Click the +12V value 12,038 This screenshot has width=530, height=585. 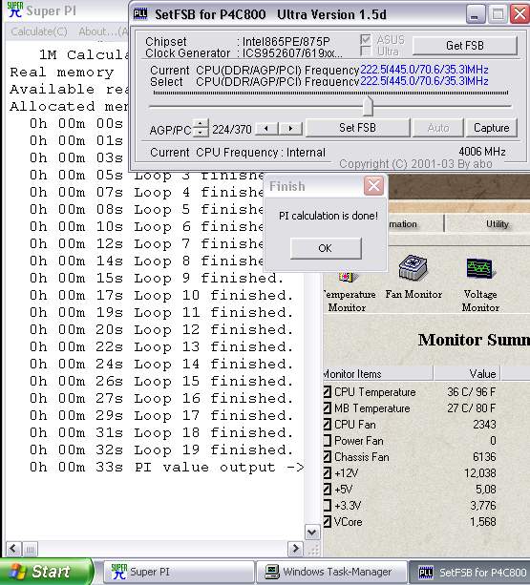(480, 473)
